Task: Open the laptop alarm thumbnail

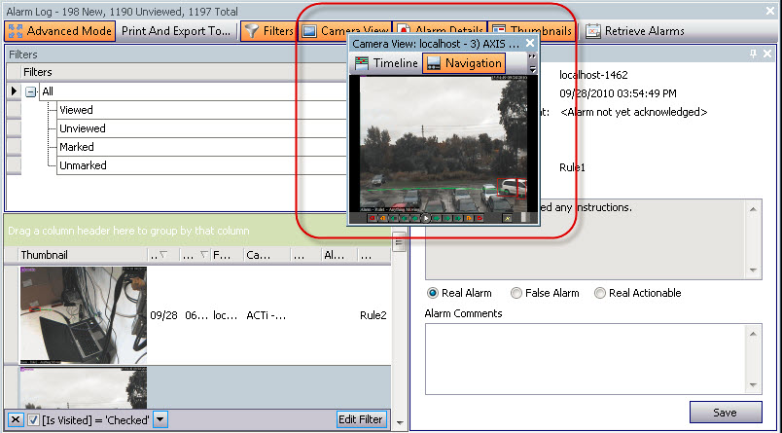Action: click(x=83, y=315)
